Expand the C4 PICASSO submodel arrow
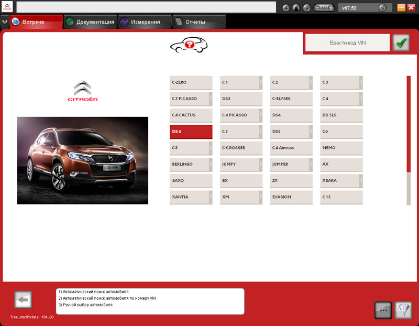419x326 pixels. click(x=260, y=115)
